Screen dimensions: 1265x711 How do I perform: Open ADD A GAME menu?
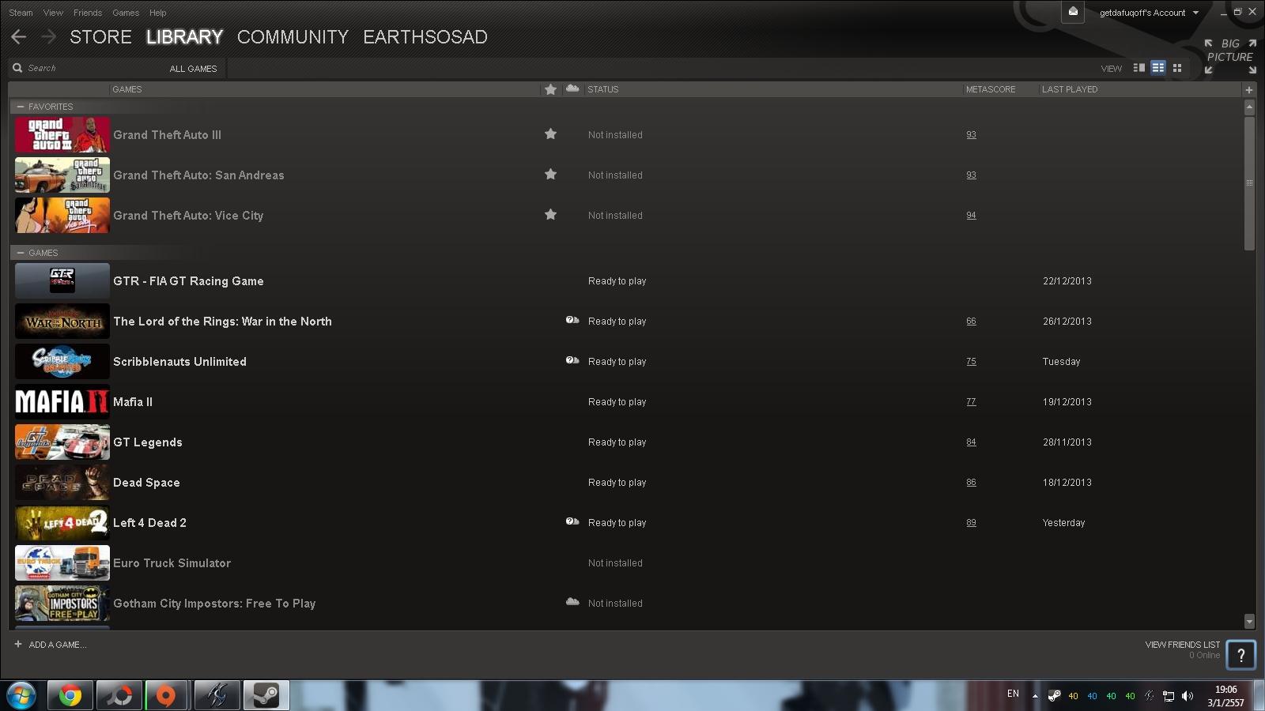click(x=51, y=645)
